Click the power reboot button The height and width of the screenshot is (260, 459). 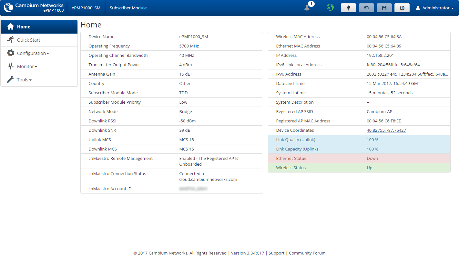(x=402, y=8)
